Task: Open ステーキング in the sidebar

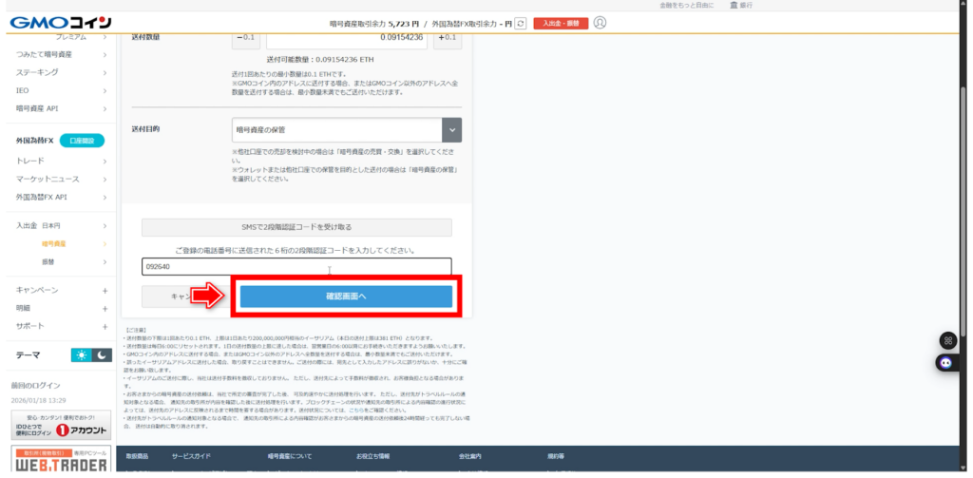Action: (x=60, y=72)
